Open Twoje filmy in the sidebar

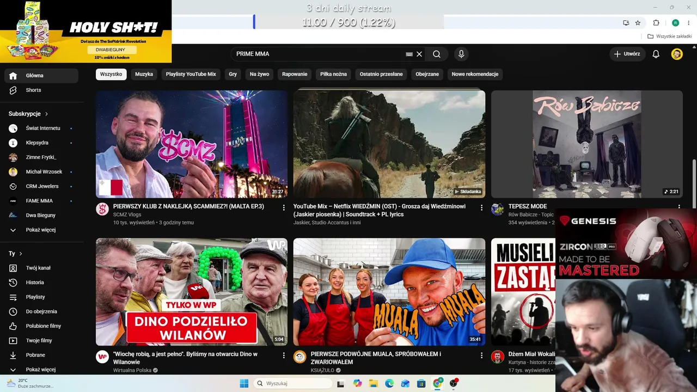41,340
